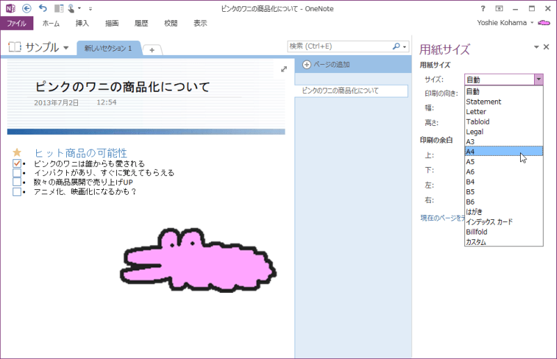Screen dimensions: 557x359
Task: Click the notebook icon beside サンプル
Action: click(x=15, y=47)
